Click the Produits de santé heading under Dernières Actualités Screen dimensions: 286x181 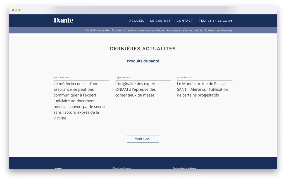pos(143,61)
